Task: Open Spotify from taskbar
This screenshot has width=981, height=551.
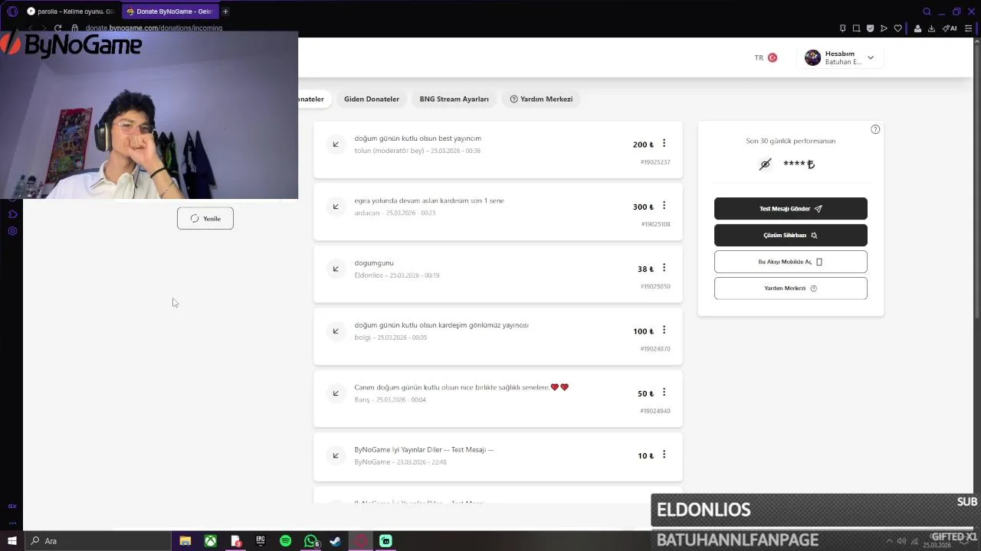Action: coord(285,541)
